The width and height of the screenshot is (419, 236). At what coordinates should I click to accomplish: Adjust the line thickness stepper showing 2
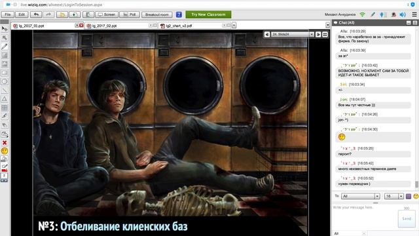(x=5, y=178)
